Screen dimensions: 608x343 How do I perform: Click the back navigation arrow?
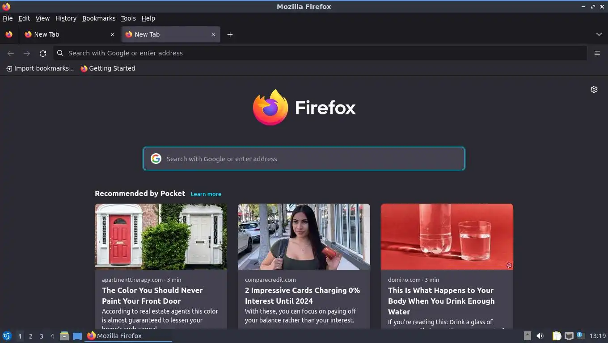(11, 53)
